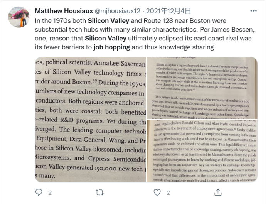
Task: Open the three-dot more options menu
Action: tap(253, 11)
